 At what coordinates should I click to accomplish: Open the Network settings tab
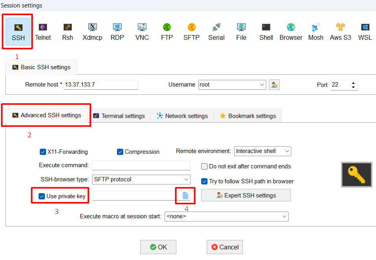pyautogui.click(x=182, y=116)
